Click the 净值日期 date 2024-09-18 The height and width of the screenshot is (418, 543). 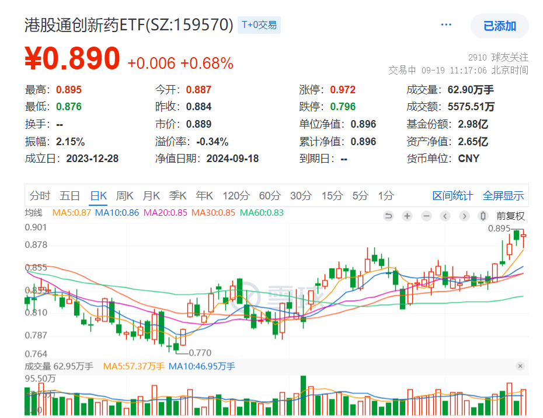[x=232, y=159]
